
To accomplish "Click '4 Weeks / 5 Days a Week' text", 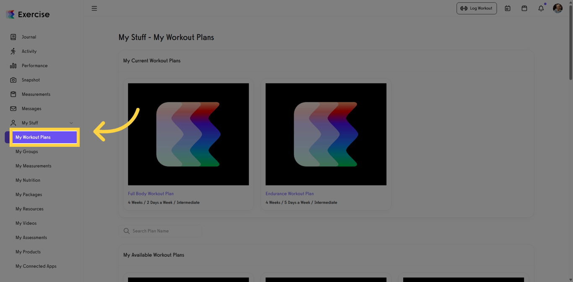I will (x=288, y=202).
